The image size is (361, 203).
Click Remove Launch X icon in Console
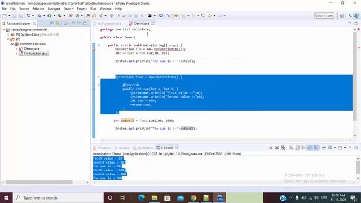[x=277, y=148]
